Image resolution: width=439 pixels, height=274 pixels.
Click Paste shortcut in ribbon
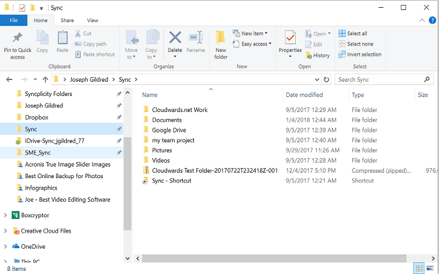[x=95, y=54]
